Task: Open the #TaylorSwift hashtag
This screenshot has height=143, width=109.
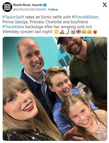Action: click(x=13, y=17)
